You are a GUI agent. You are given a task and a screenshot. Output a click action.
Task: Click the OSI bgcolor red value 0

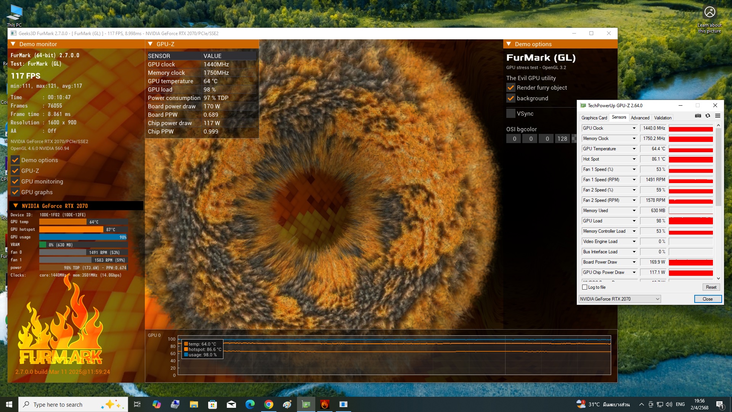coord(514,139)
